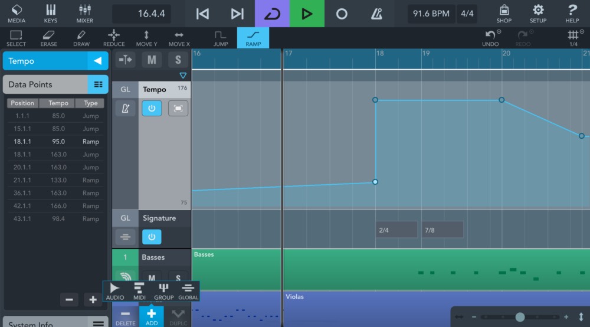Toggle the Tempo track power button
Viewport: 590px width, 327px height.
point(152,109)
